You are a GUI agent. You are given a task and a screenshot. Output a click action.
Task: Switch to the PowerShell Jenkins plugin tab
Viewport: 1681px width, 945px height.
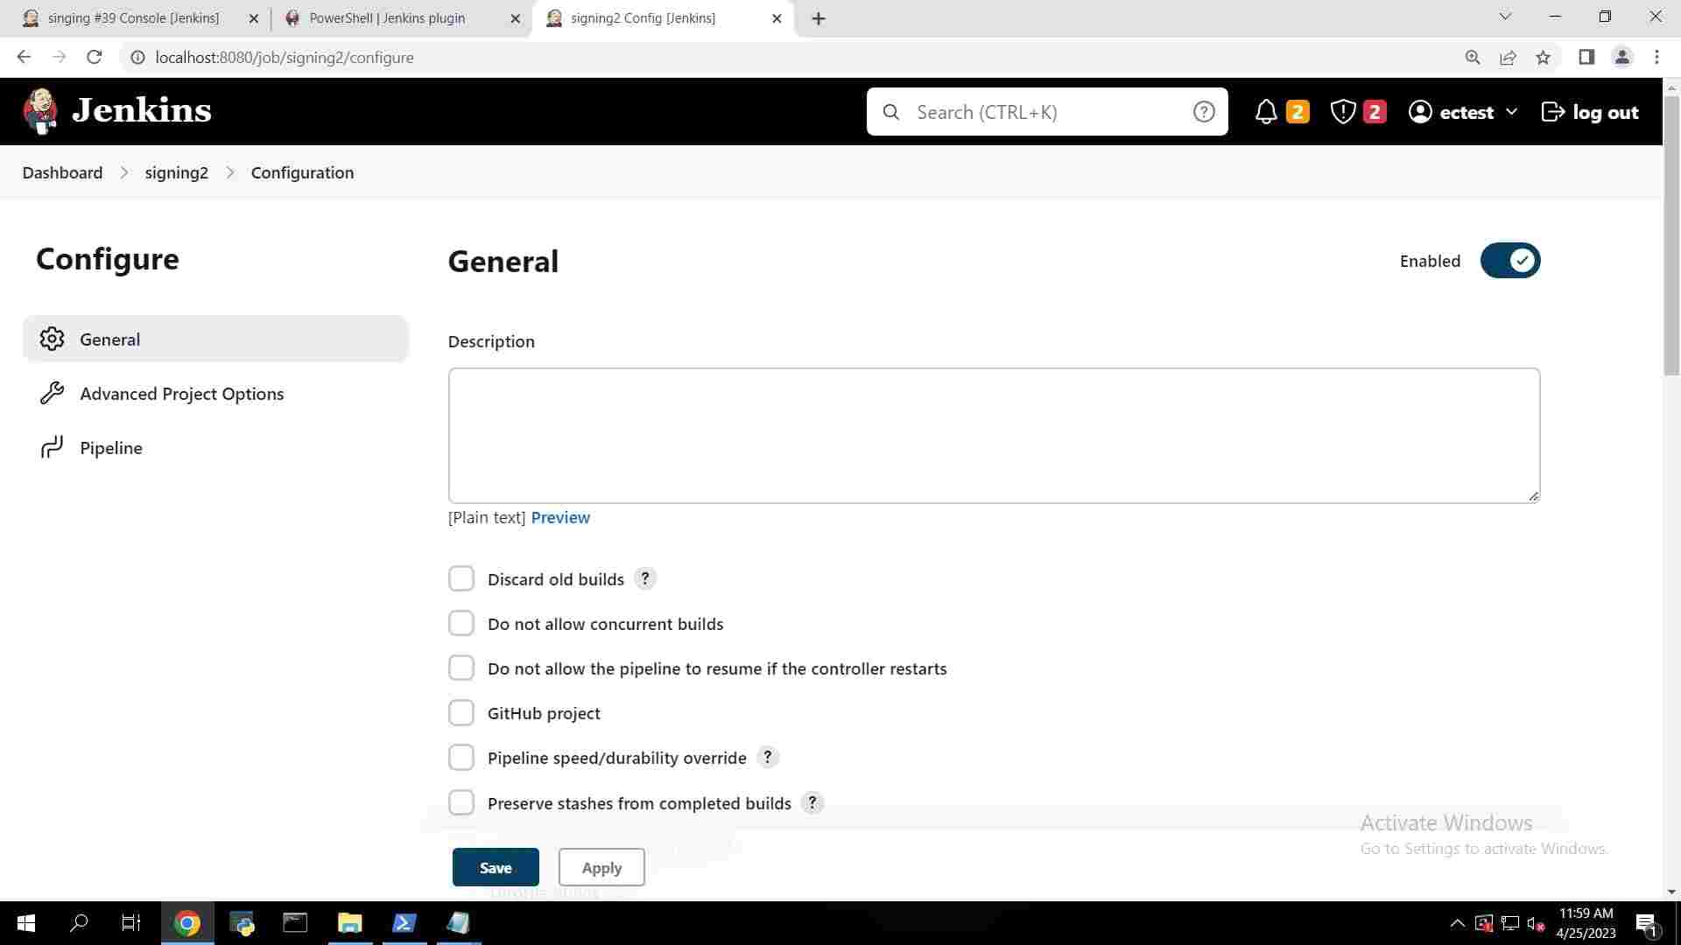tap(388, 17)
